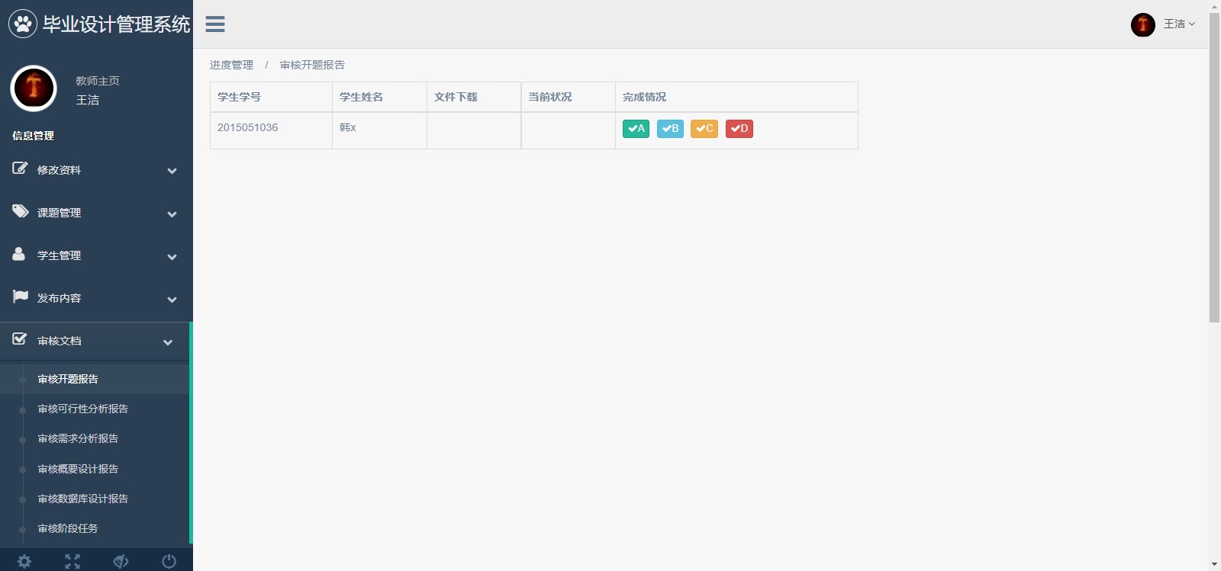Mark the report as grade A
Image resolution: width=1221 pixels, height=571 pixels.
tap(636, 129)
